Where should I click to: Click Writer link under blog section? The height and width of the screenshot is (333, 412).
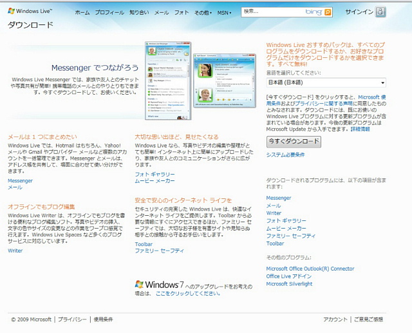click(15, 251)
